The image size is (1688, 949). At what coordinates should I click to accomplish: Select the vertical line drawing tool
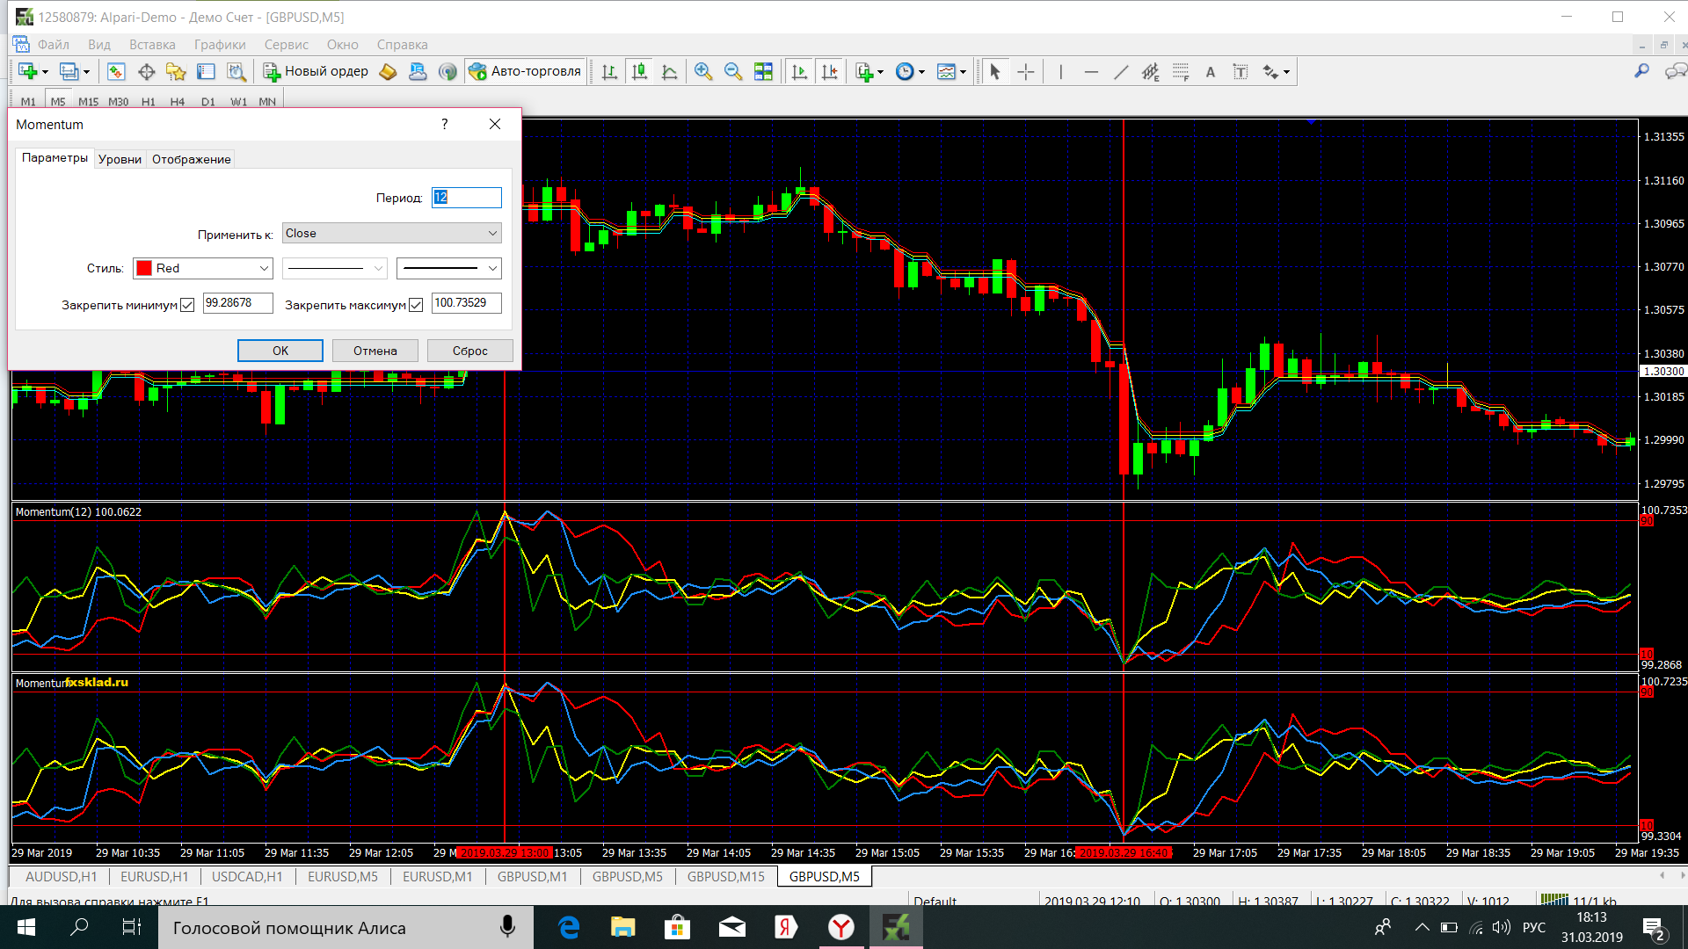tap(1060, 72)
